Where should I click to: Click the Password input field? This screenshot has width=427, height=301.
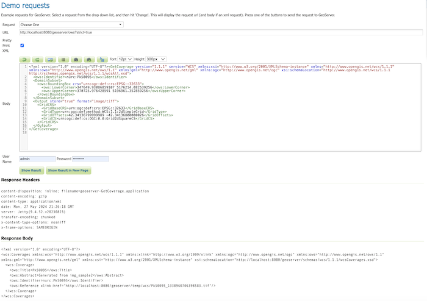(x=90, y=158)
